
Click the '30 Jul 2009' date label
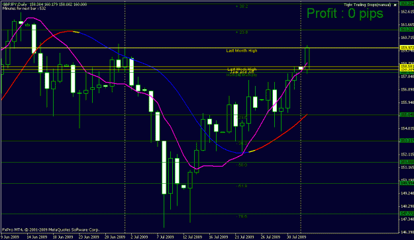[x=296, y=237]
